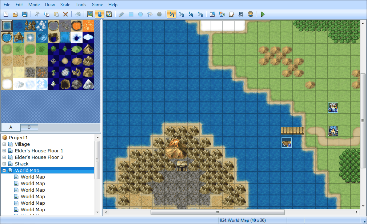367x224 pixels.
Task: Select the Shack map in the tree
Action: pyautogui.click(x=21, y=164)
